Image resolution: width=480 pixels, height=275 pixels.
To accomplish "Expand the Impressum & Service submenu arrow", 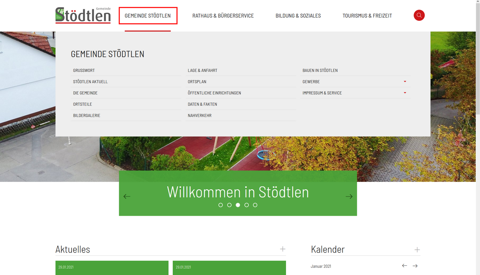I will click(x=405, y=93).
